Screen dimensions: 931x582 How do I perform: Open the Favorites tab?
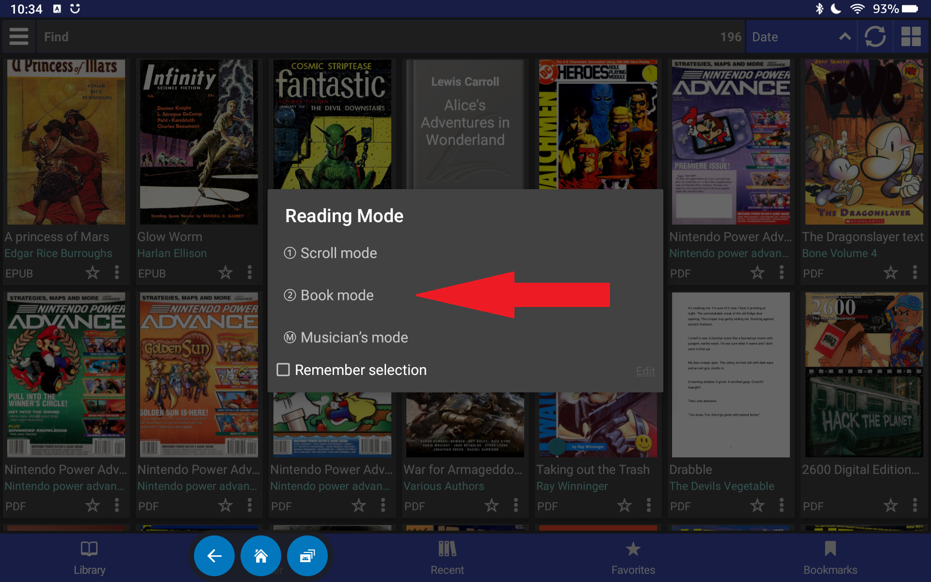pos(633,558)
